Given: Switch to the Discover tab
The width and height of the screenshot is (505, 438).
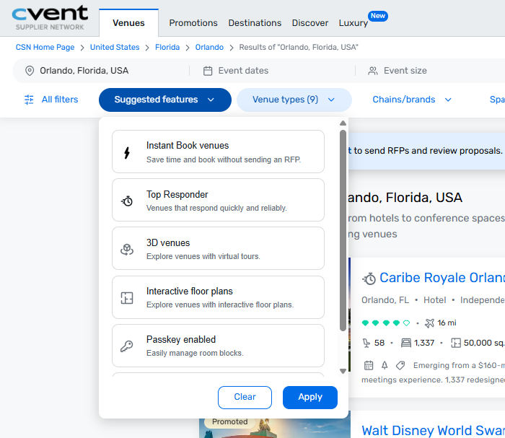Looking at the screenshot, I should (309, 23).
